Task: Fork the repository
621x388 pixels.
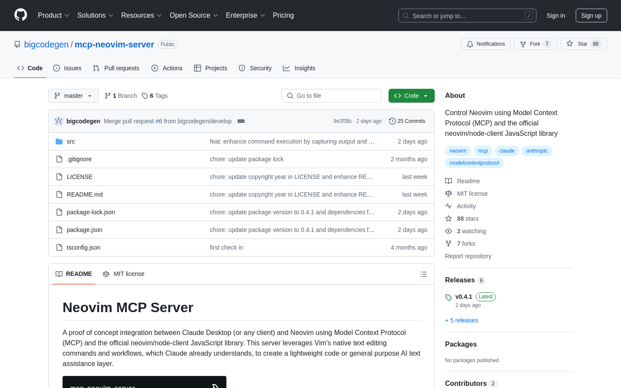Action: pos(535,44)
